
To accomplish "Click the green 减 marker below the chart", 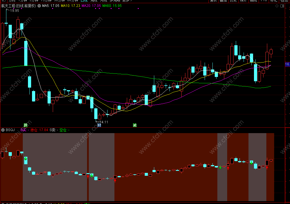I will [x=135, y=125].
